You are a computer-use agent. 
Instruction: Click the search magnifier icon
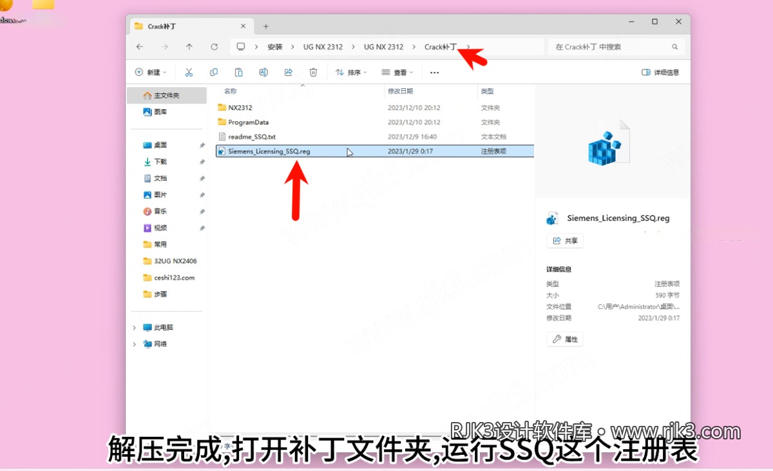(675, 47)
